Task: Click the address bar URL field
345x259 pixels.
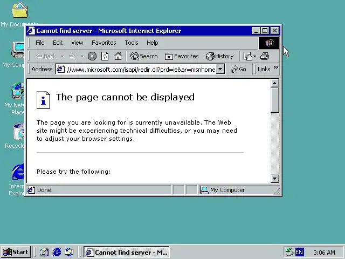Action: [x=141, y=70]
